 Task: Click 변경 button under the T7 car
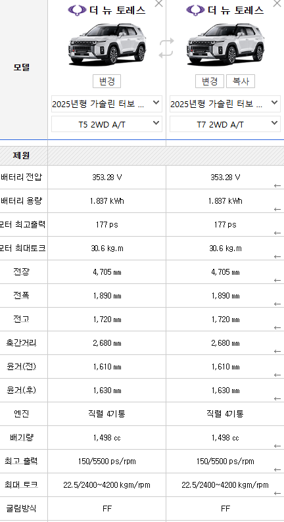point(210,82)
